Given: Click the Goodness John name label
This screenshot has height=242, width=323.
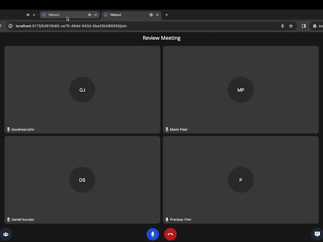Looking at the screenshot, I should [23, 129].
